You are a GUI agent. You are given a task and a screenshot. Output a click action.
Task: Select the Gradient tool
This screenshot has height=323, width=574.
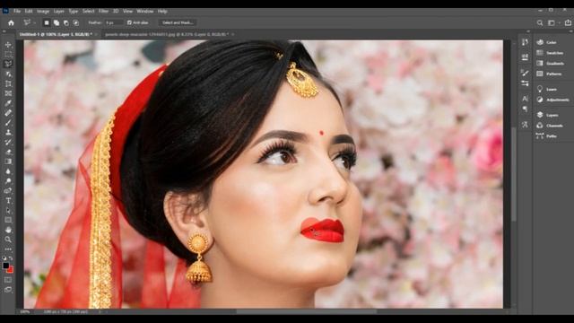pyautogui.click(x=8, y=161)
